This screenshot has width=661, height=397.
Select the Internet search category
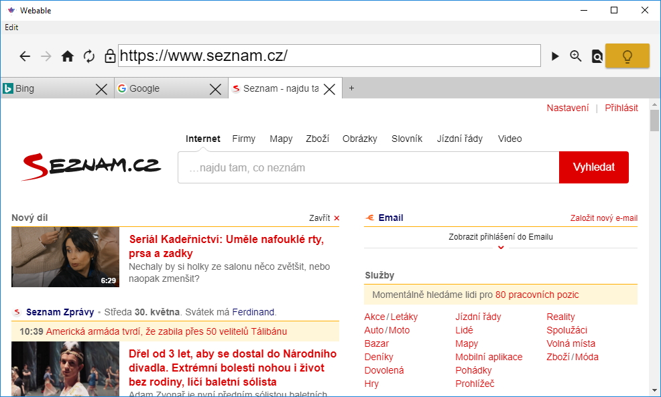pyautogui.click(x=202, y=139)
